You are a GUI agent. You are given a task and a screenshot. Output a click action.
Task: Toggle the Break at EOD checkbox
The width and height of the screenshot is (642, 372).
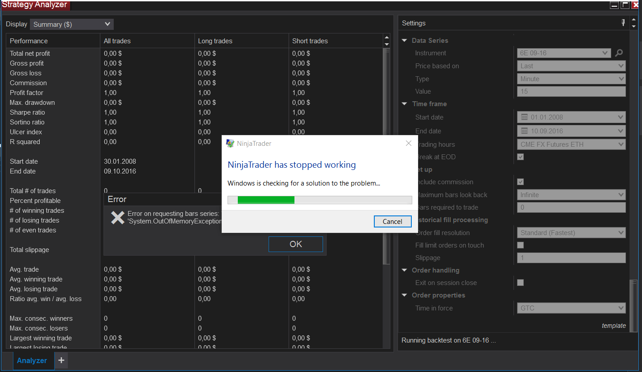tap(520, 157)
